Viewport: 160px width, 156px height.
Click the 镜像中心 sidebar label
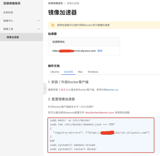tap(8, 21)
